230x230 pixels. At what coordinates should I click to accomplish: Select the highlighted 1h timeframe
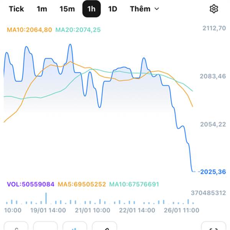tap(92, 9)
